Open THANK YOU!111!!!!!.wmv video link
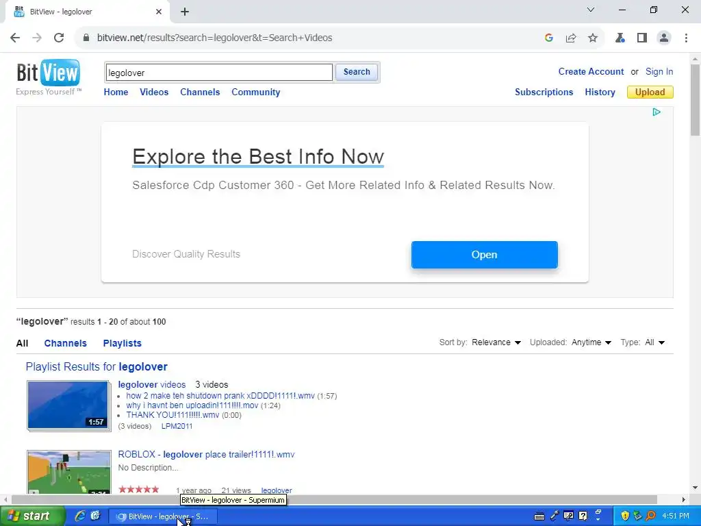Viewport: 701px width, 526px height. coord(173,415)
